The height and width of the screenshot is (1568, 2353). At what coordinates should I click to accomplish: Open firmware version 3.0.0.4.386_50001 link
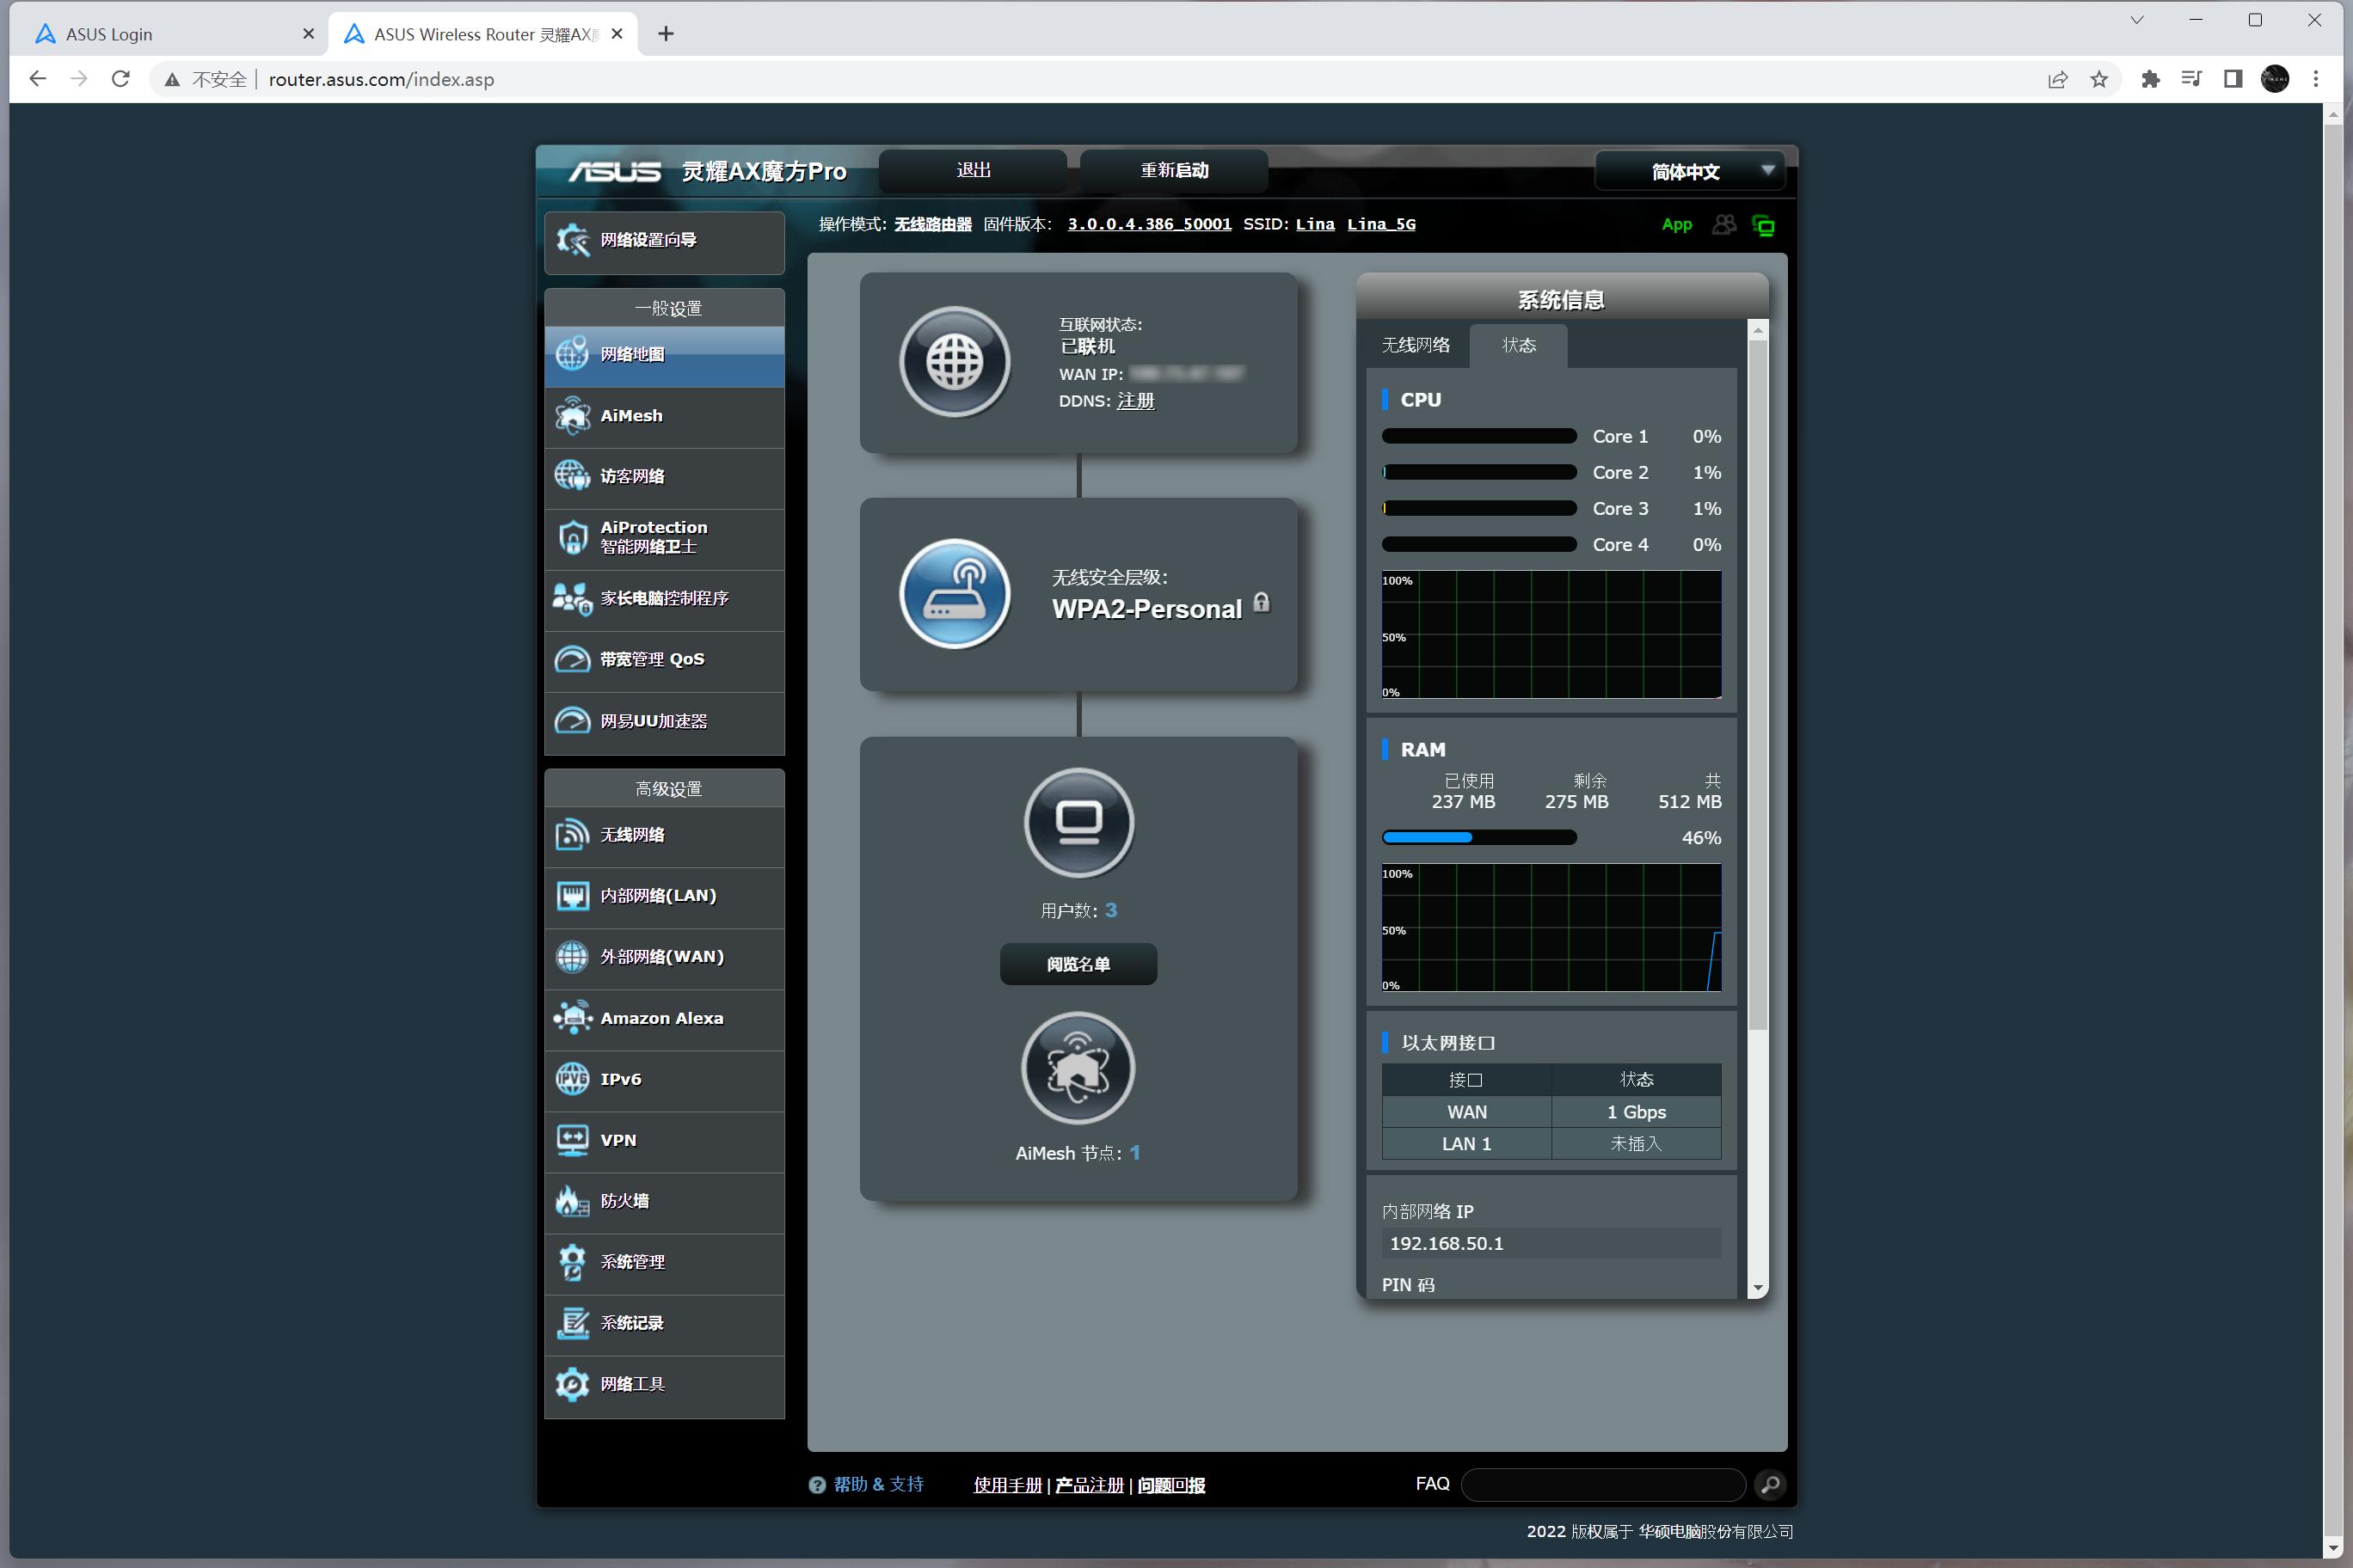(1148, 224)
